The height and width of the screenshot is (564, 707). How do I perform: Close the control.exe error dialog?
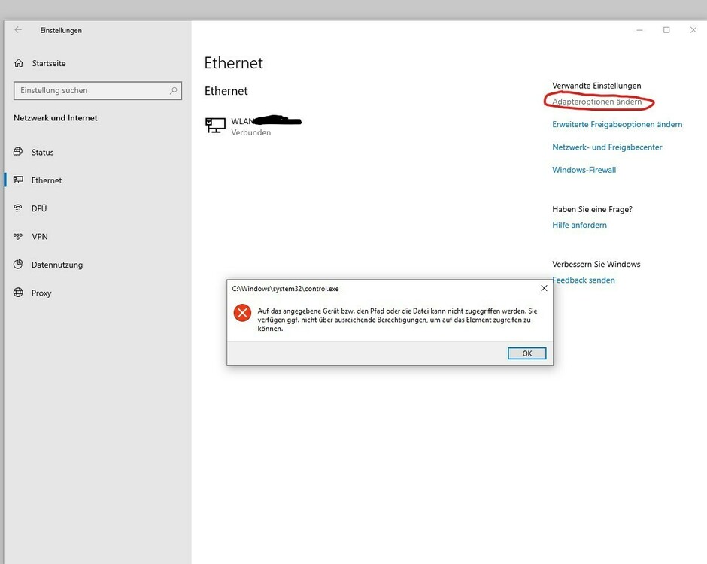coord(544,288)
